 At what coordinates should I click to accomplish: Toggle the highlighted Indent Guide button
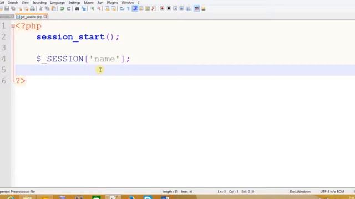135,9
